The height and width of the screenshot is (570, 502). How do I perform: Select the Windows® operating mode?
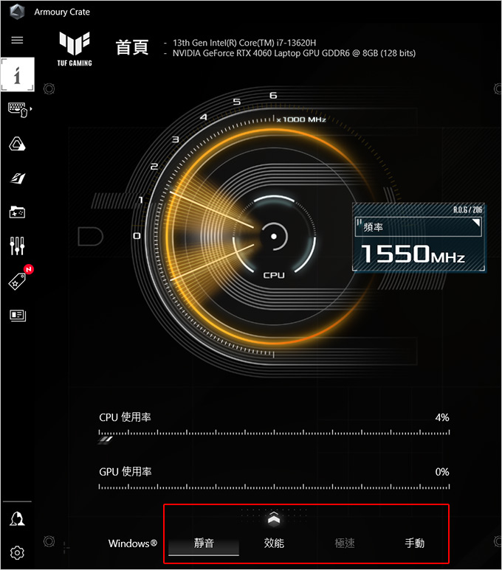pos(132,543)
